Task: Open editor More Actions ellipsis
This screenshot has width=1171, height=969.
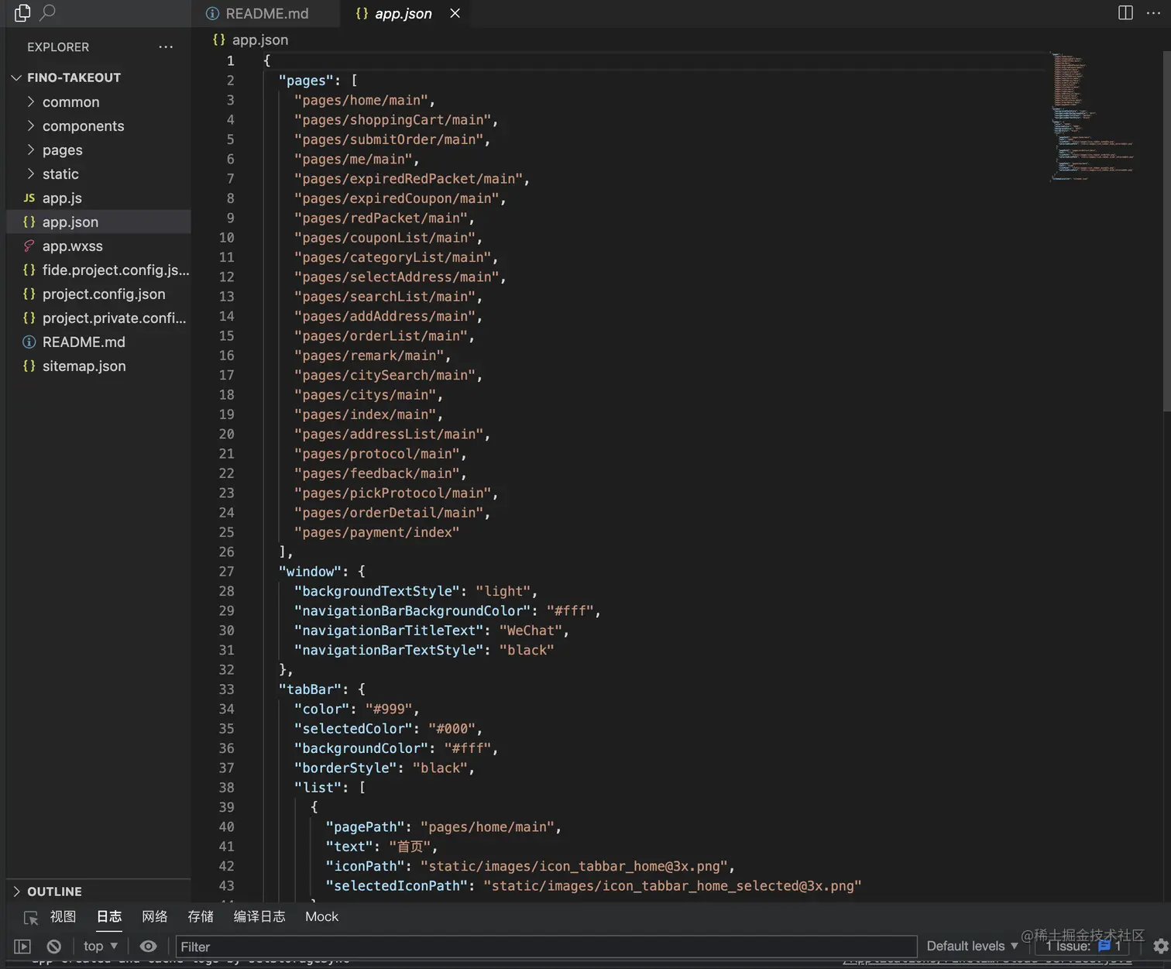Action: pyautogui.click(x=1153, y=12)
